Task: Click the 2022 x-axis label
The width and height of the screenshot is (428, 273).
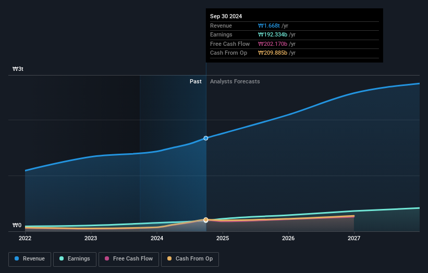Action: pyautogui.click(x=25, y=239)
